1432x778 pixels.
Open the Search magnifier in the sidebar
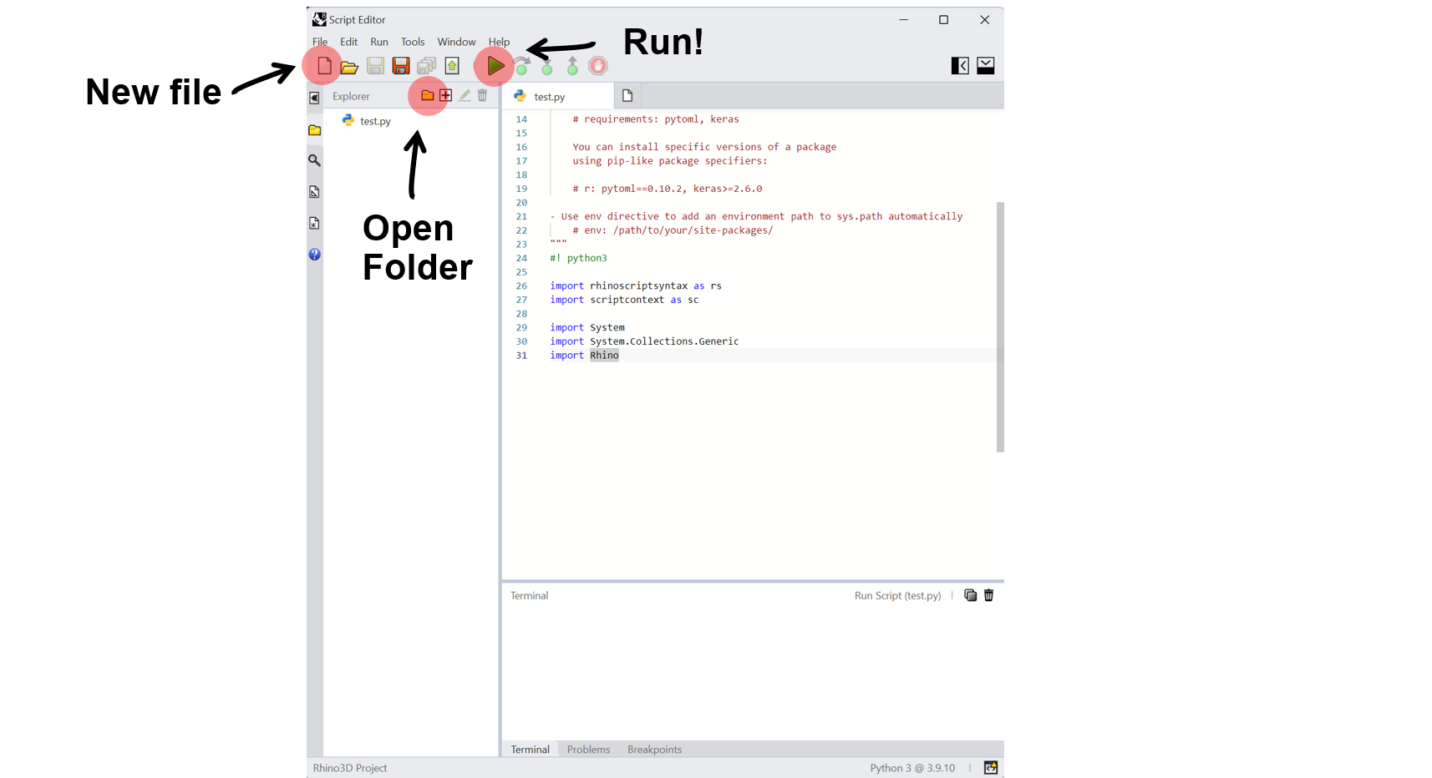tap(315, 160)
